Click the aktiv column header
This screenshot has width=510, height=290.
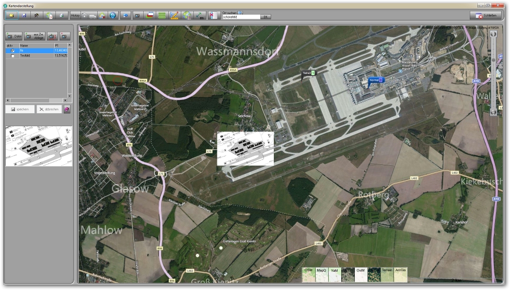pos(13,45)
